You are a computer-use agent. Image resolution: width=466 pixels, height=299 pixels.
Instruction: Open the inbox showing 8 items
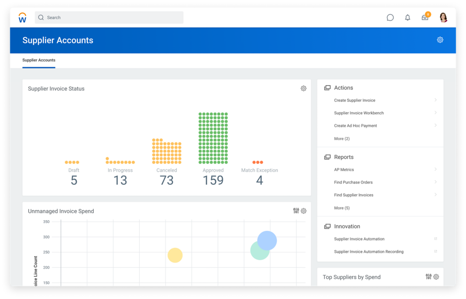tap(425, 17)
